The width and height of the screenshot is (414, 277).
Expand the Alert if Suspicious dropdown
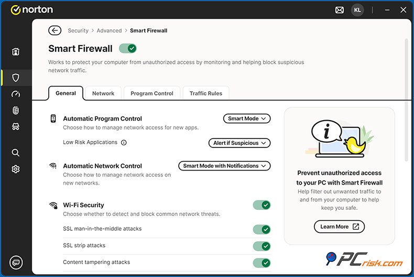click(239, 143)
